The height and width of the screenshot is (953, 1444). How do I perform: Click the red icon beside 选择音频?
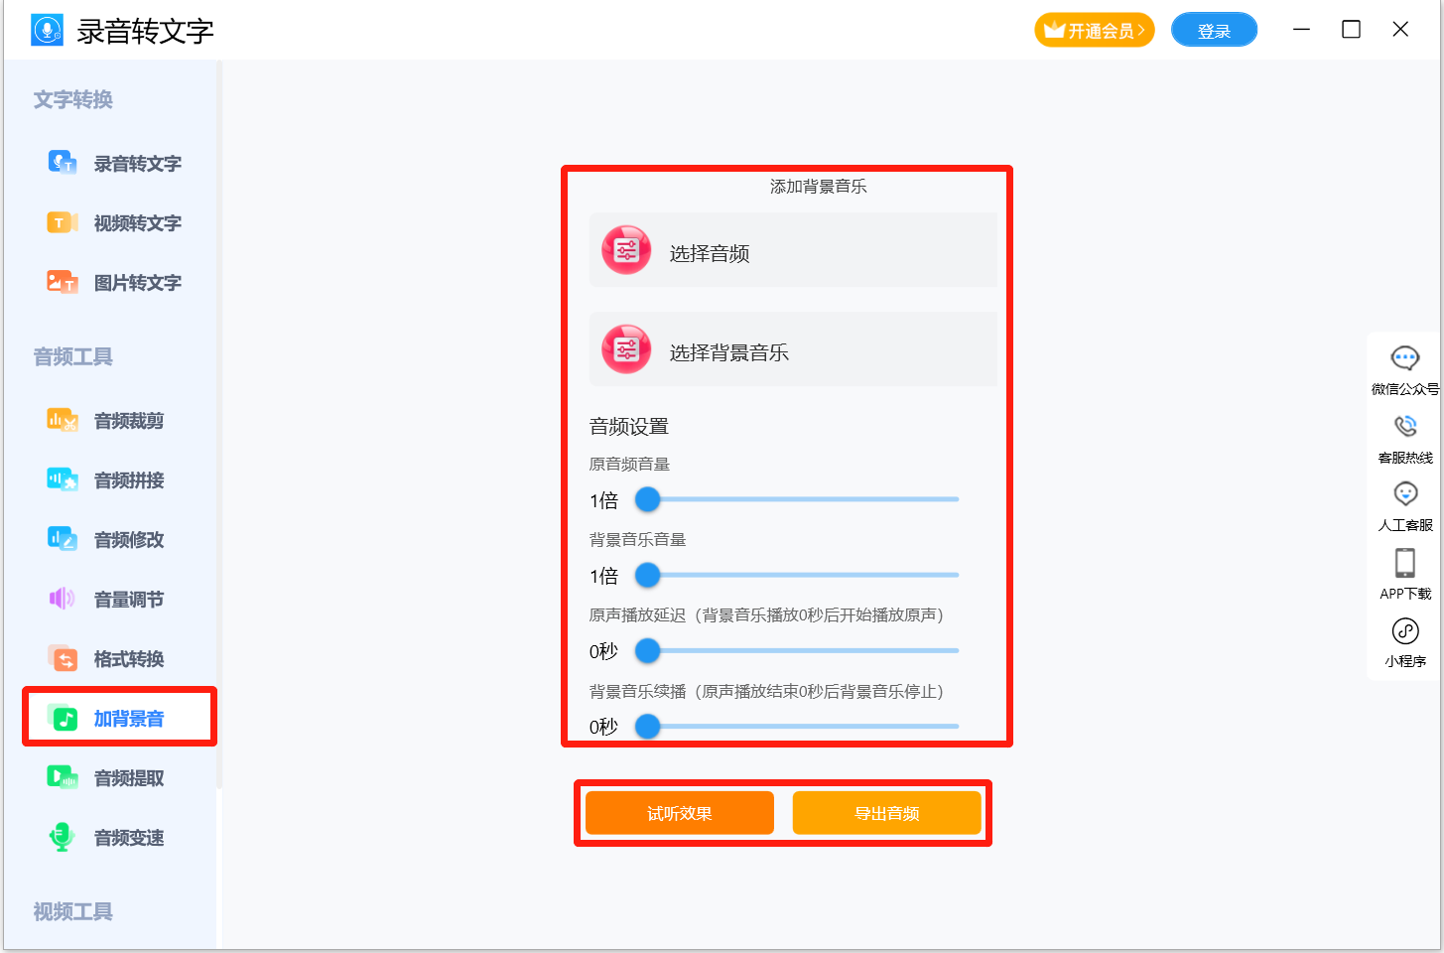626,250
